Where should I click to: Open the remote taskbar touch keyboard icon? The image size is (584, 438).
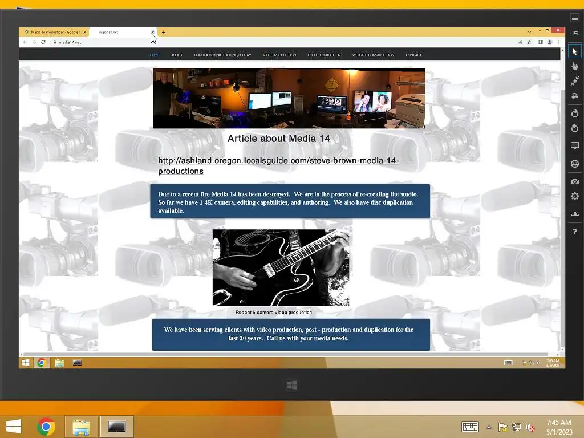pos(508,363)
